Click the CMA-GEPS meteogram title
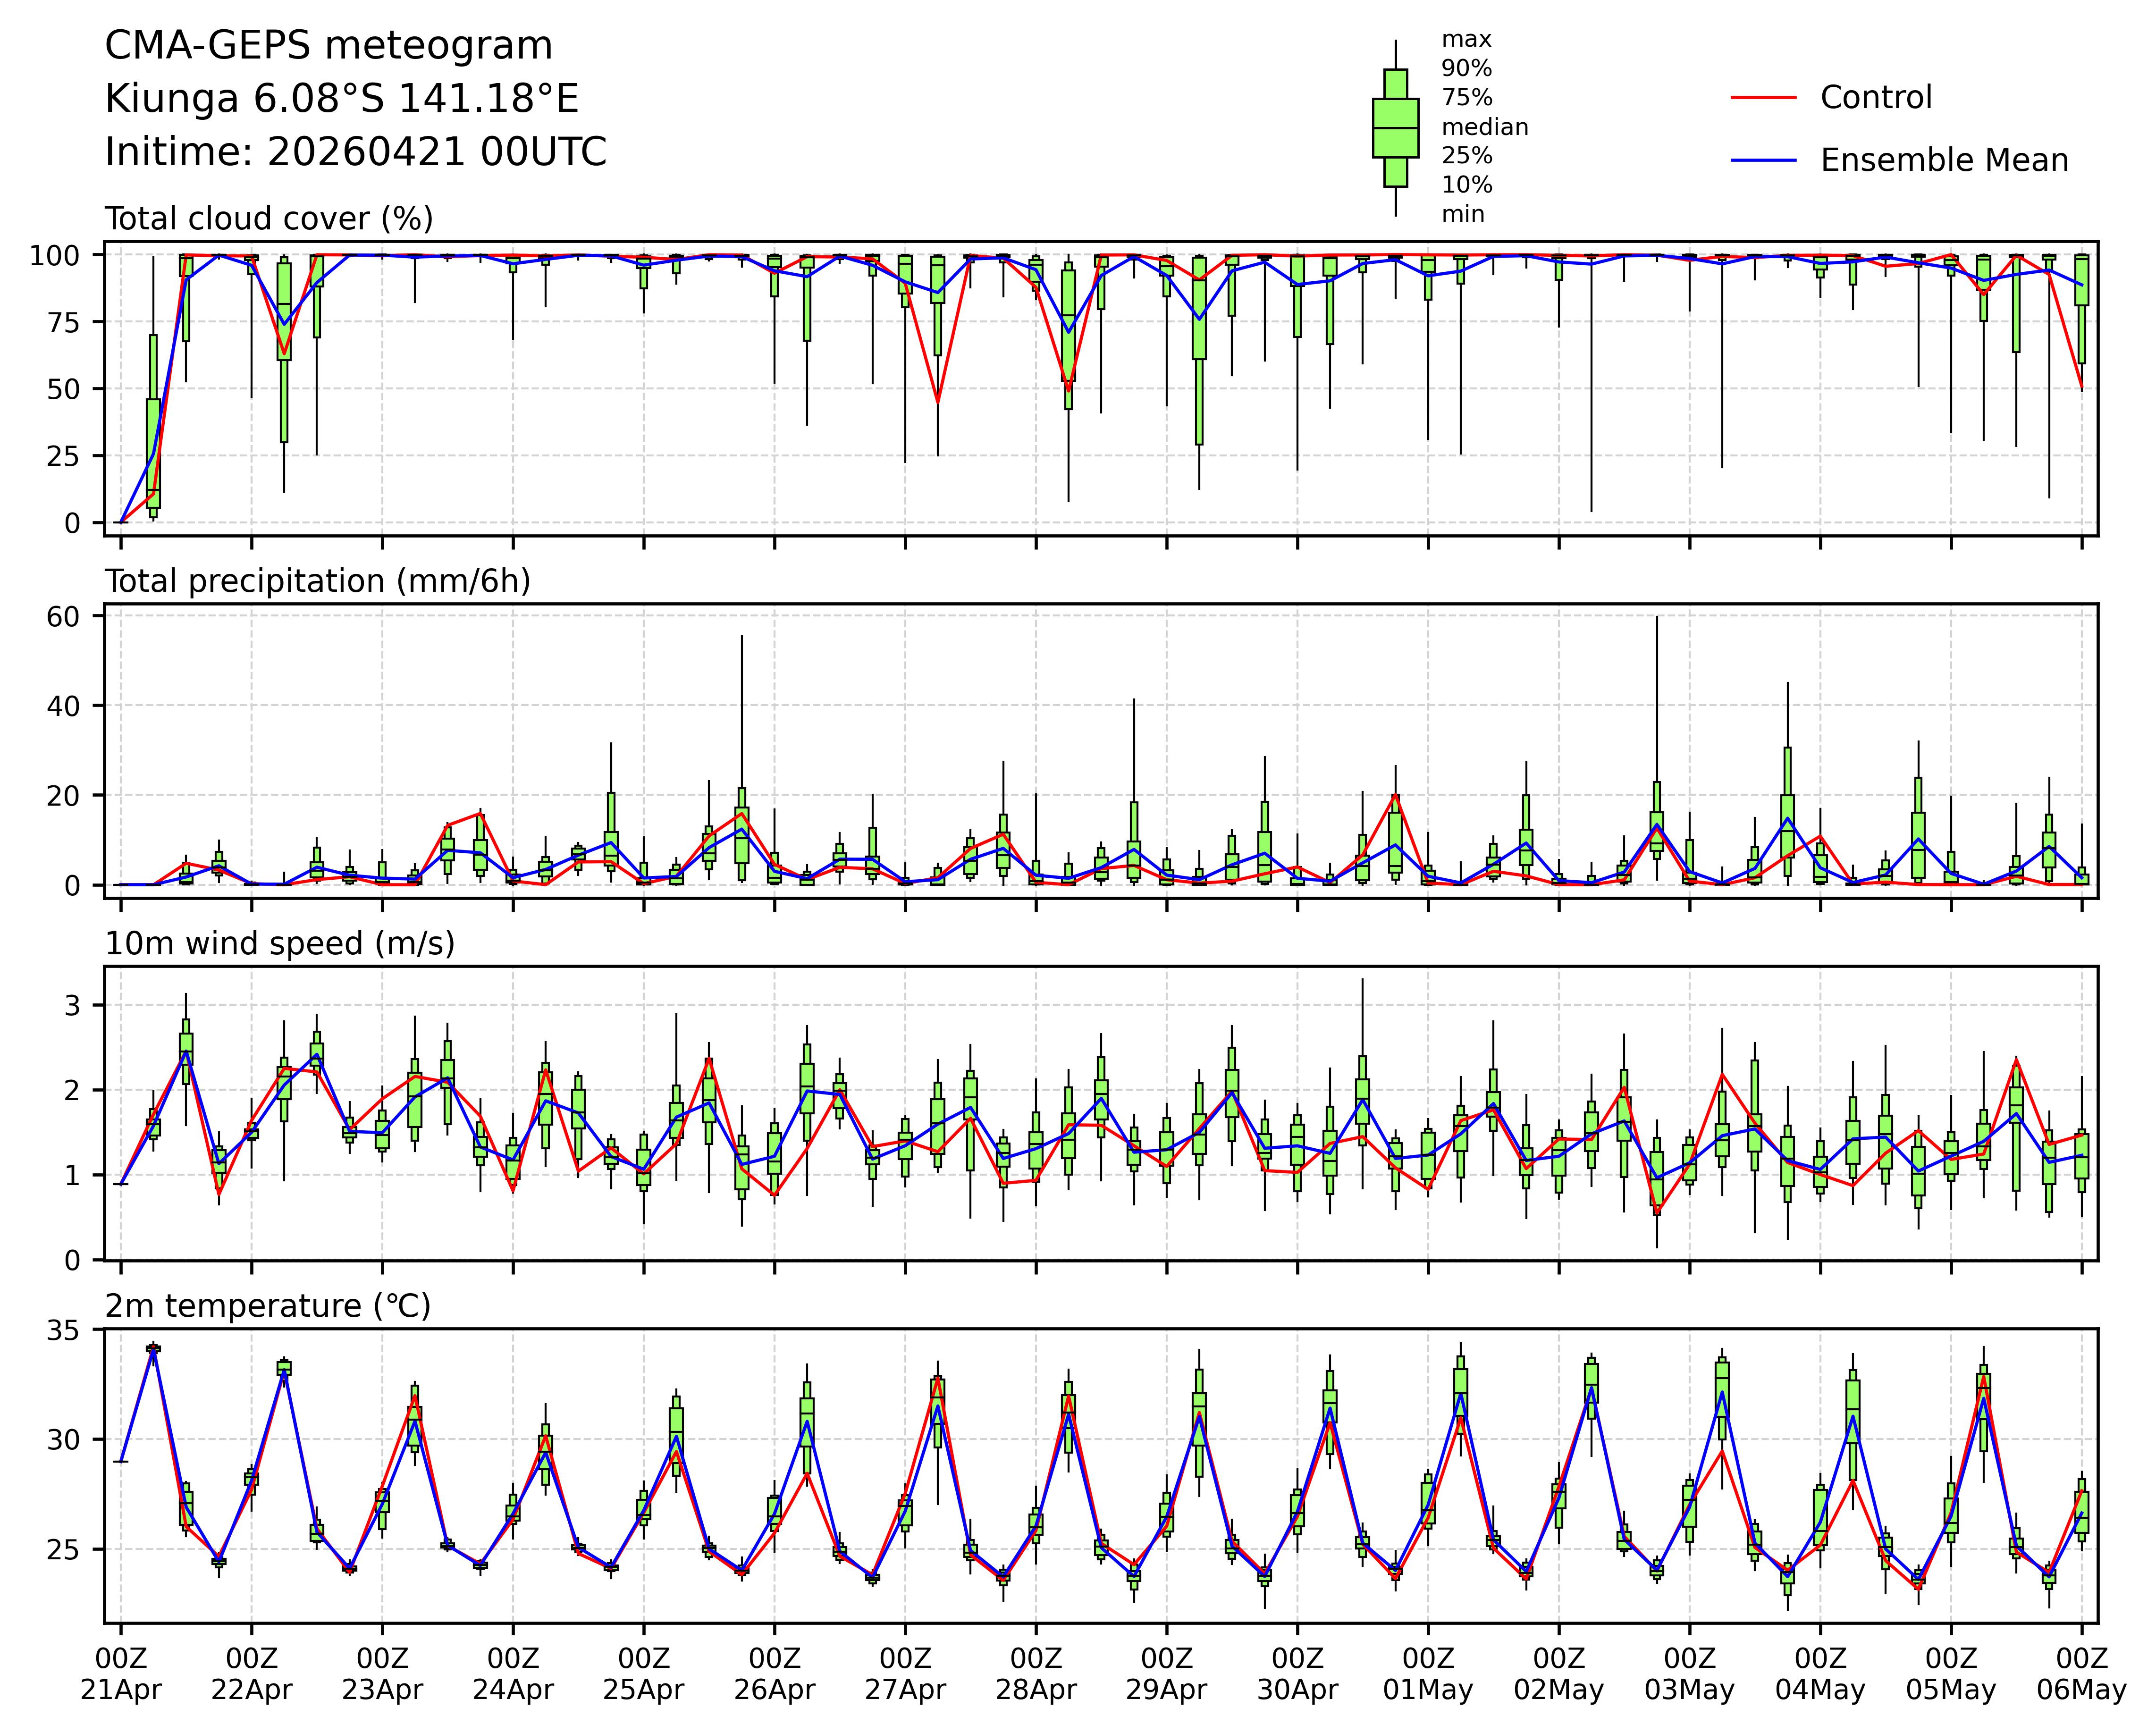The height and width of the screenshot is (1733, 2156). tap(328, 46)
